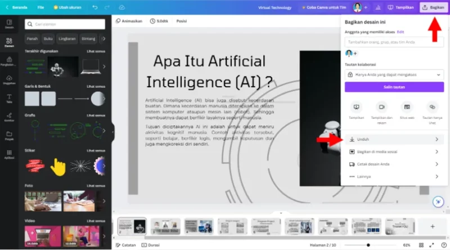This screenshot has width=450, height=250.
Task: Expand Cetak desain Anda option
Action: coord(394,164)
